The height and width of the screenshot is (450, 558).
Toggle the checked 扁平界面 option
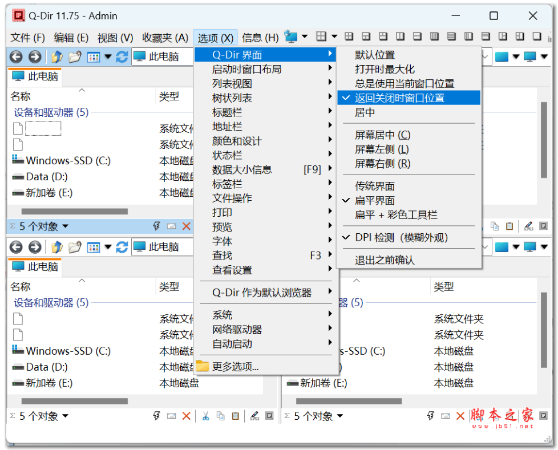pos(409,200)
